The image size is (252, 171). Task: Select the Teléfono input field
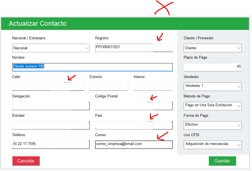click(51, 145)
